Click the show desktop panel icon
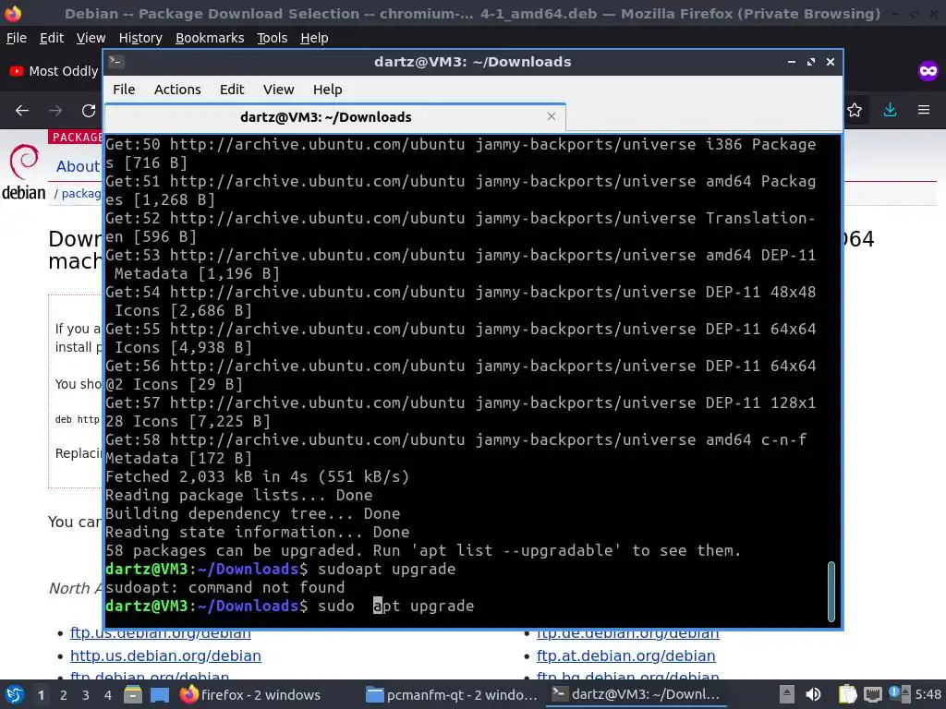946x709 pixels. [160, 694]
